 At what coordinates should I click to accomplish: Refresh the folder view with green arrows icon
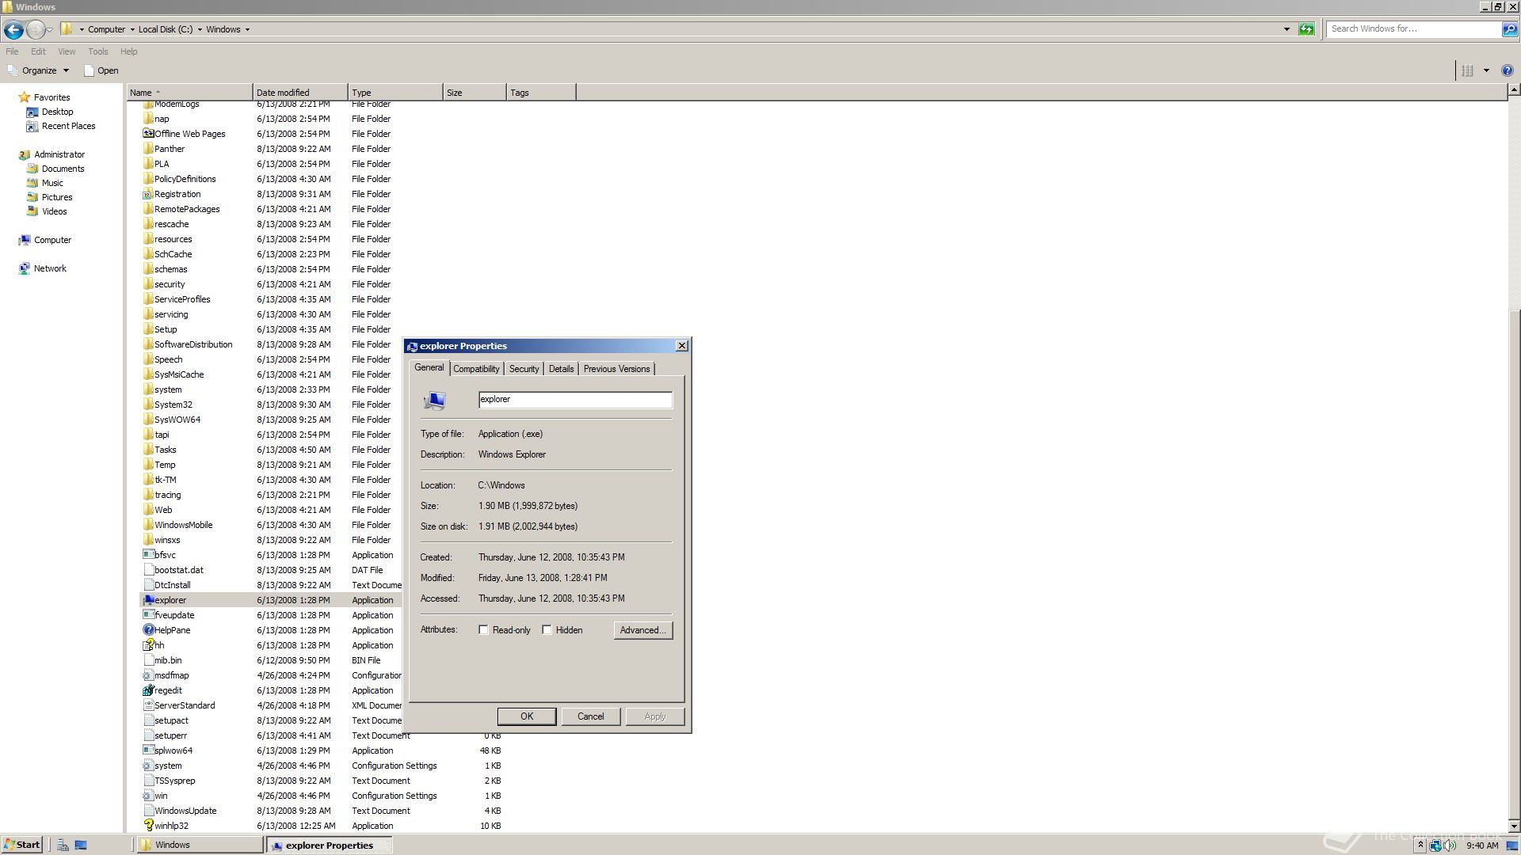click(x=1306, y=29)
